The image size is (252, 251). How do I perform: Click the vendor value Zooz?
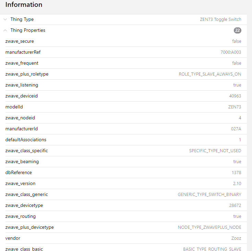click(236, 238)
